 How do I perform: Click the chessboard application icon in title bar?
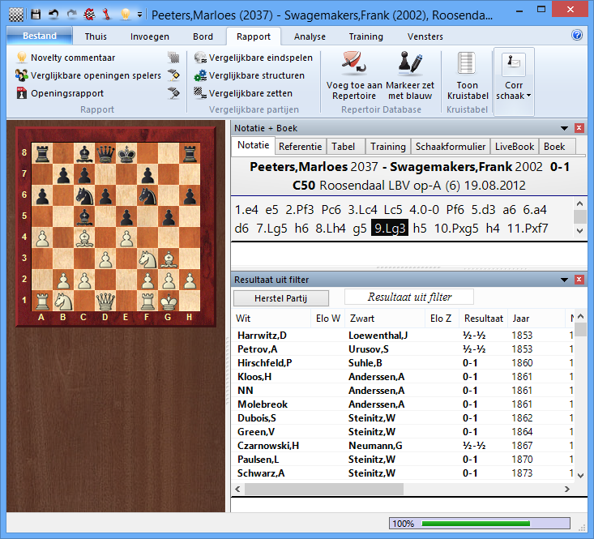pos(16,15)
